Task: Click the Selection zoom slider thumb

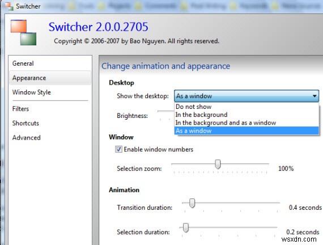Action: coord(218,164)
